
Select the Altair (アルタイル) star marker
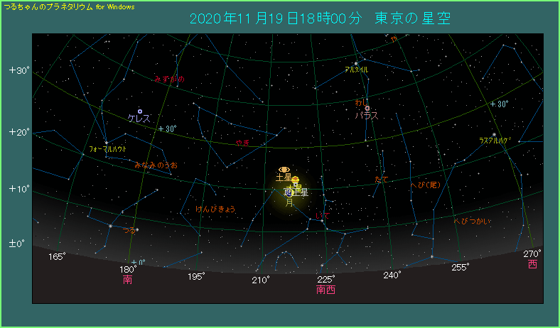(355, 63)
